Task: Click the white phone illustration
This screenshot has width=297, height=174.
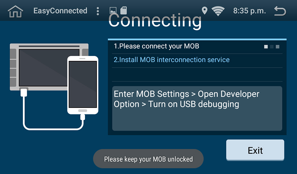Action: [x=83, y=85]
